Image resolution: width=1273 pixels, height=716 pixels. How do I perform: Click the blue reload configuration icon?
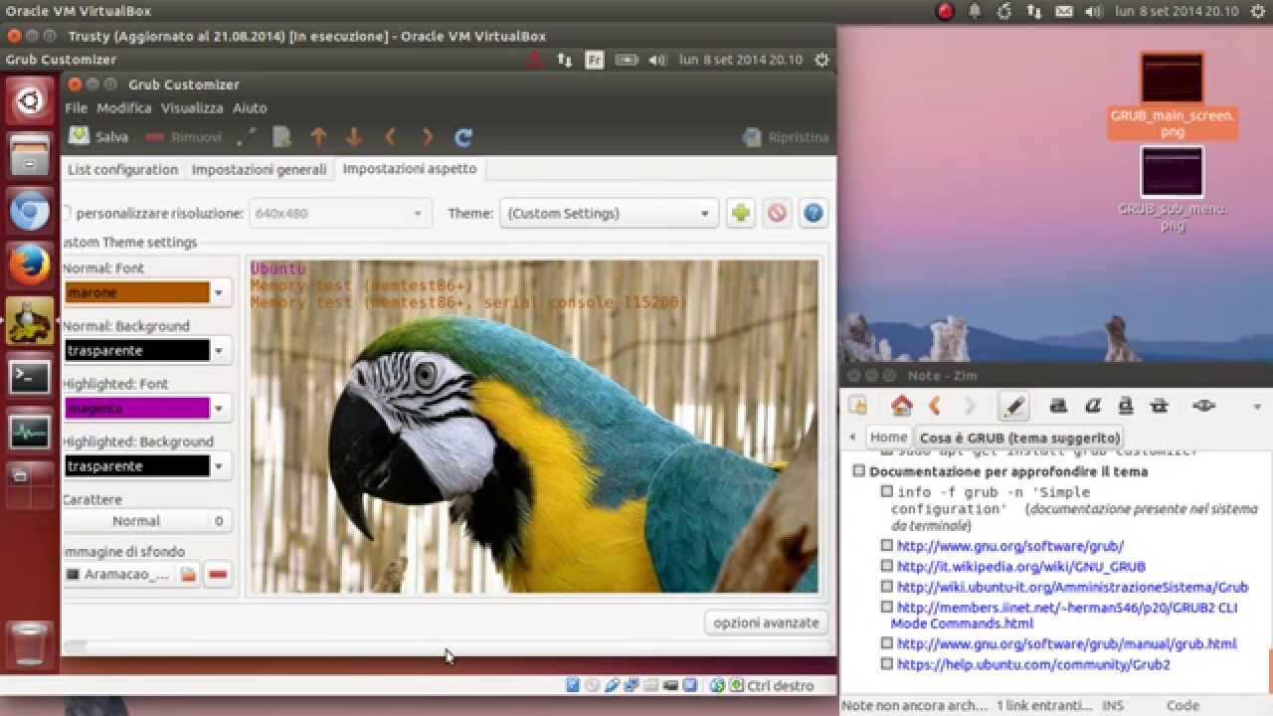463,137
